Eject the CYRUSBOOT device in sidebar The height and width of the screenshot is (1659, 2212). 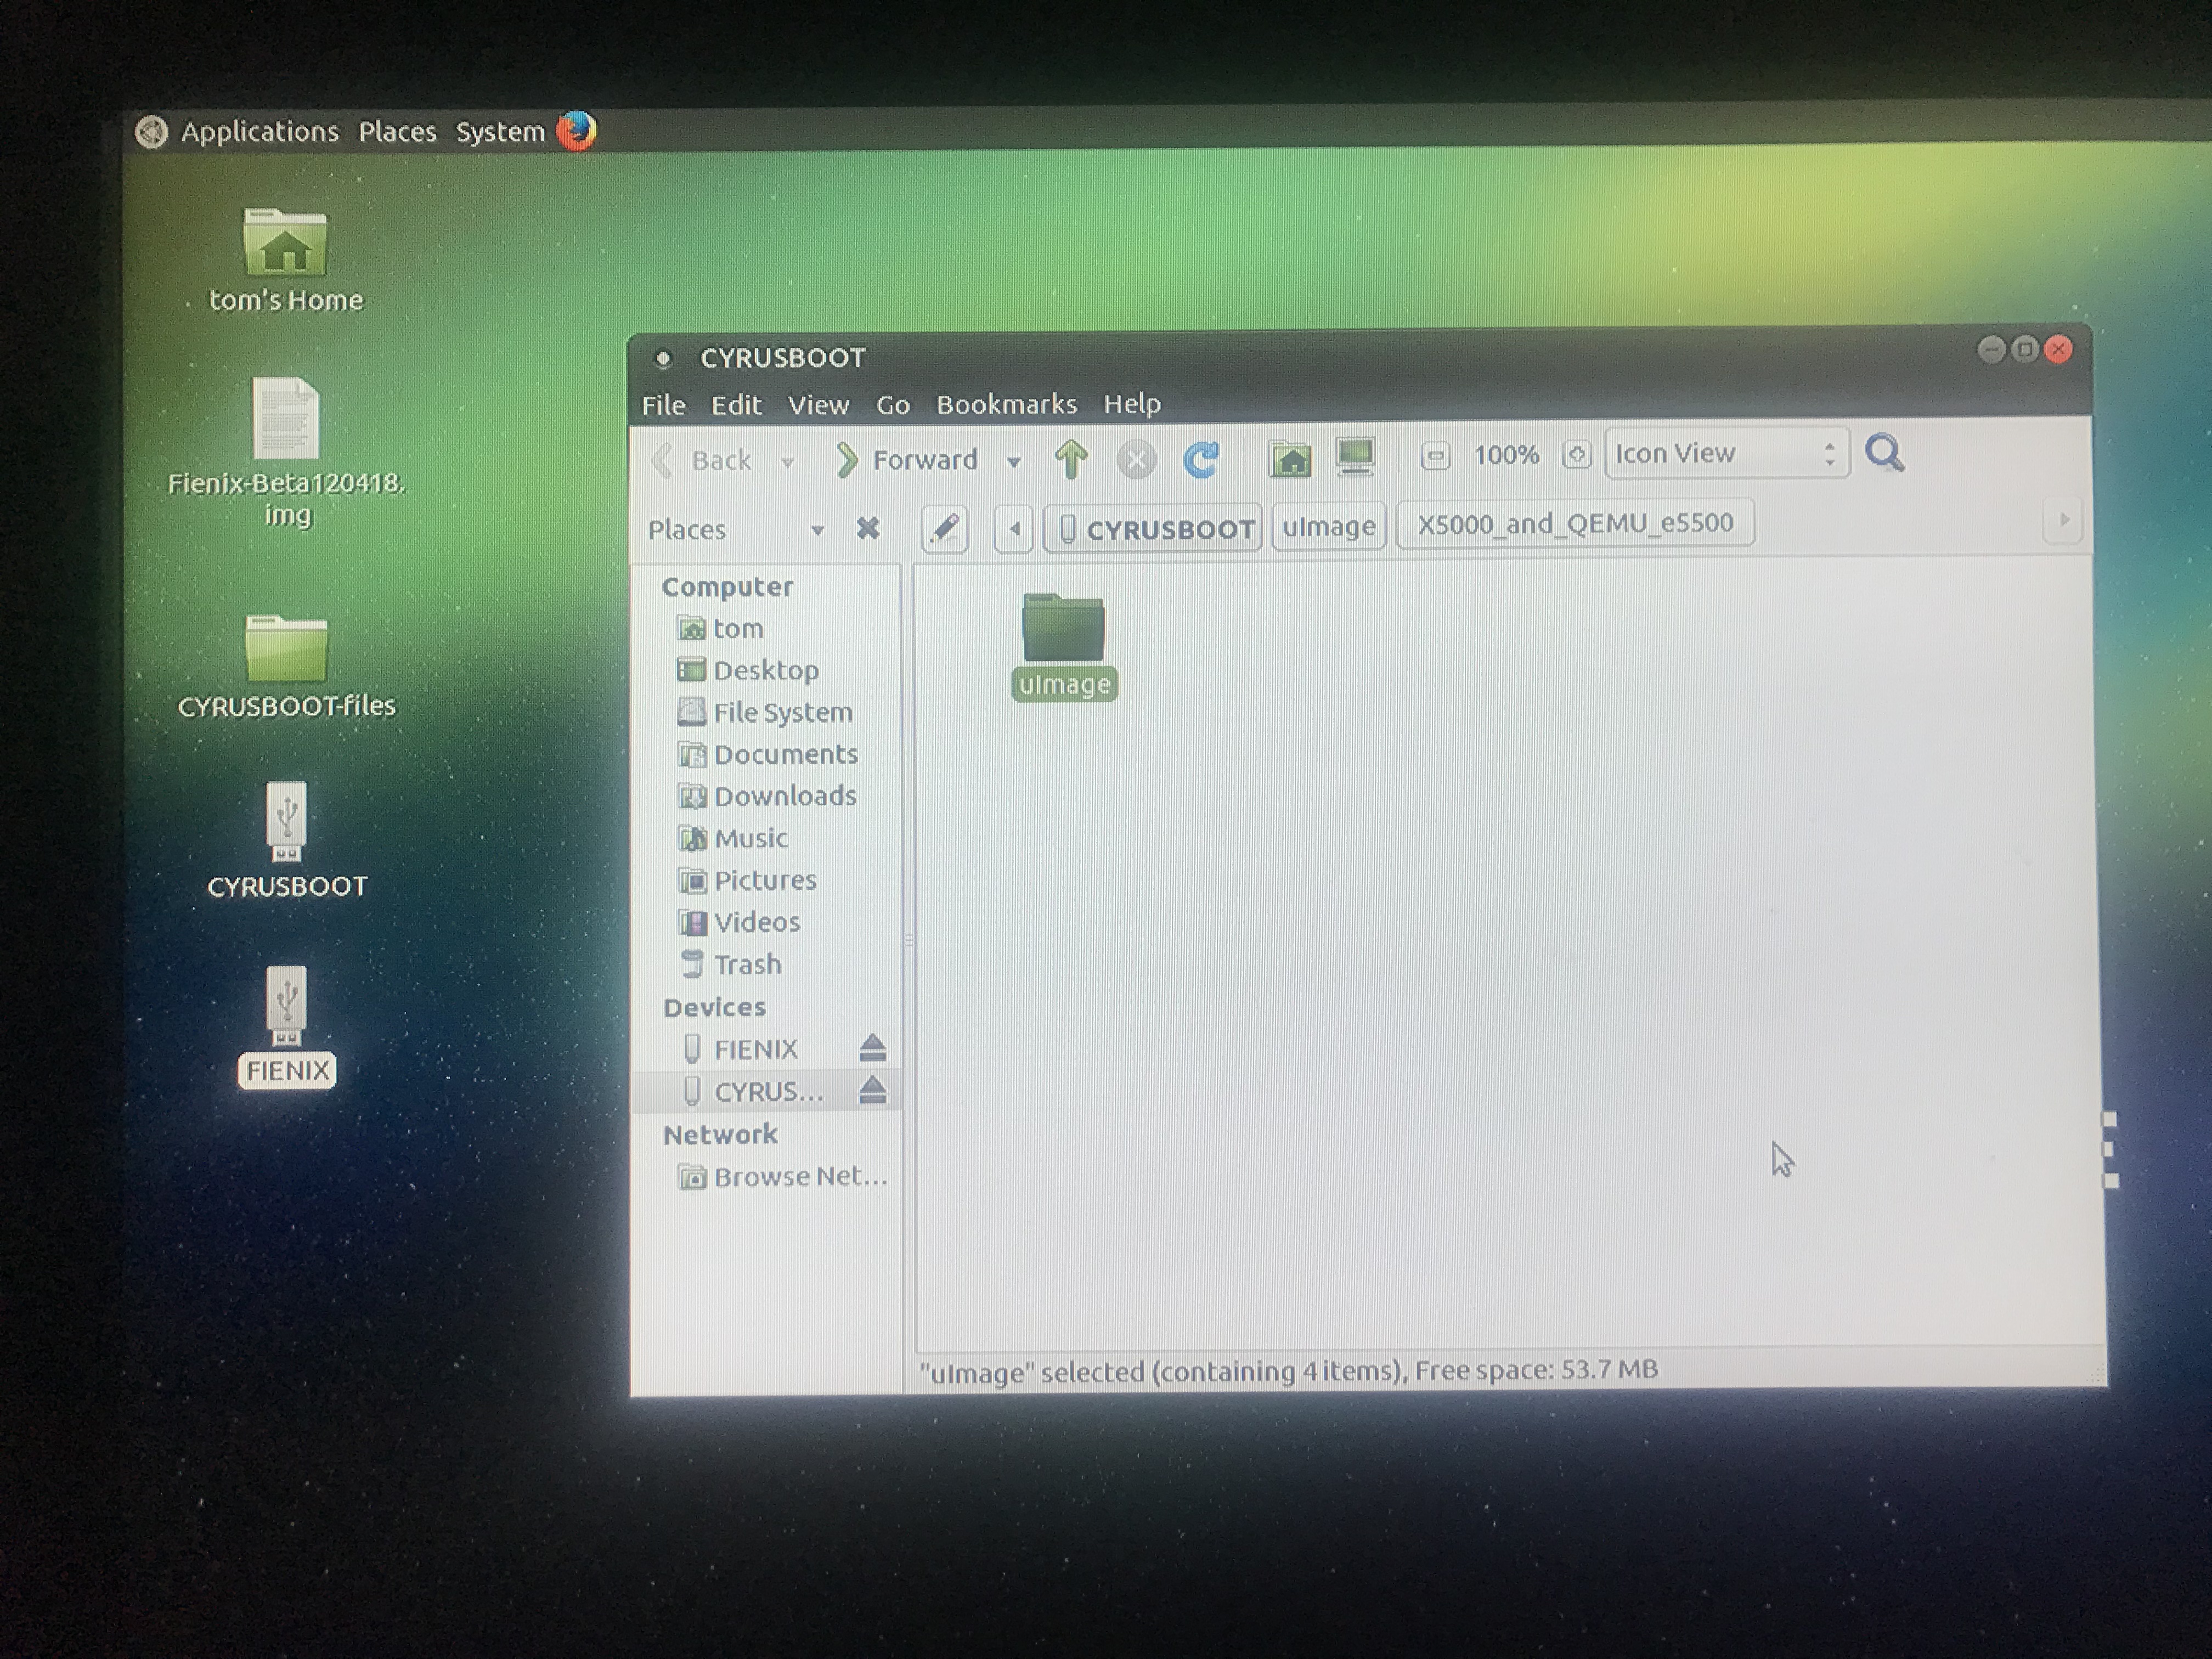[872, 1090]
